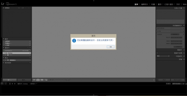Open the 地圖 Map module

(x=153, y=4)
